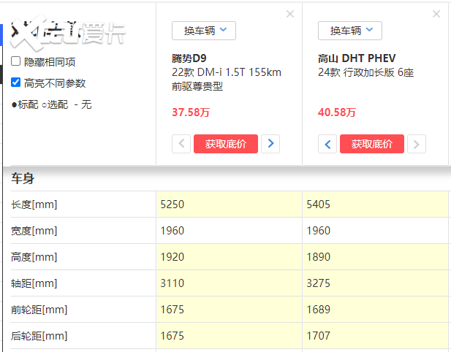Click the 后轮距[mm] row label
451x352 pixels.
click(x=39, y=336)
